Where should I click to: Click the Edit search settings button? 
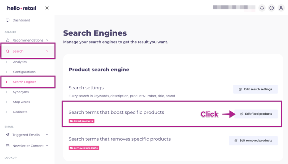pos(256,89)
